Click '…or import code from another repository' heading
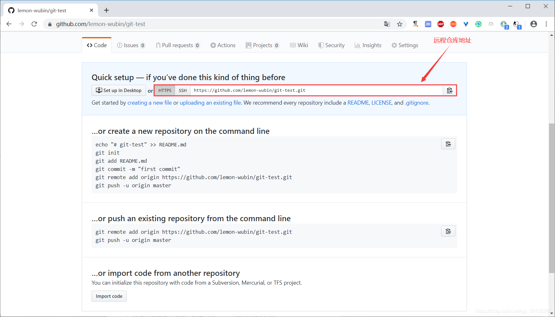Image resolution: width=555 pixels, height=317 pixels. (166, 273)
